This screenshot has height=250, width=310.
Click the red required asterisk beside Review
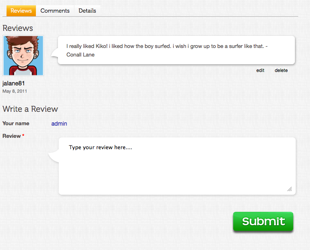click(23, 136)
